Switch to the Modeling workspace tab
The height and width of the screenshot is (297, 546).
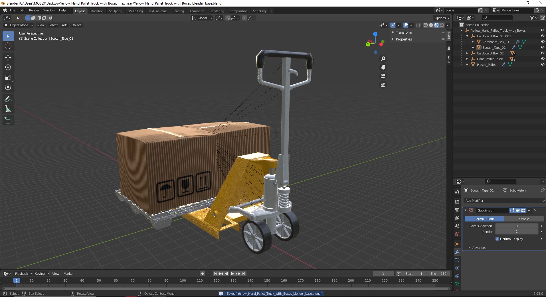97,11
